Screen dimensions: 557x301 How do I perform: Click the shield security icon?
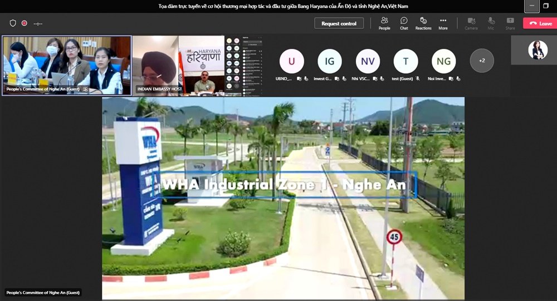click(13, 23)
